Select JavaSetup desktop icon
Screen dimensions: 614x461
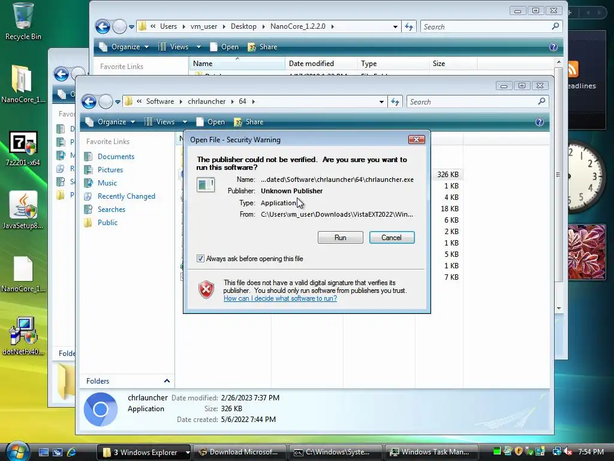point(23,211)
